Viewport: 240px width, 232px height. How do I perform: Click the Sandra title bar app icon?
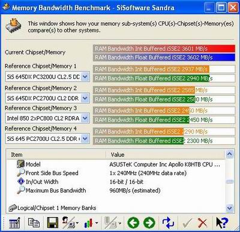coord(5,7)
